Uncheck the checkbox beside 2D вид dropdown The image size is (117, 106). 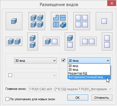click(63, 60)
